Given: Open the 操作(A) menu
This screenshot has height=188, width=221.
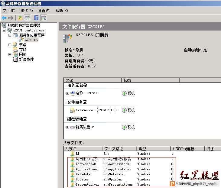Looking at the screenshot, I should tap(27, 11).
